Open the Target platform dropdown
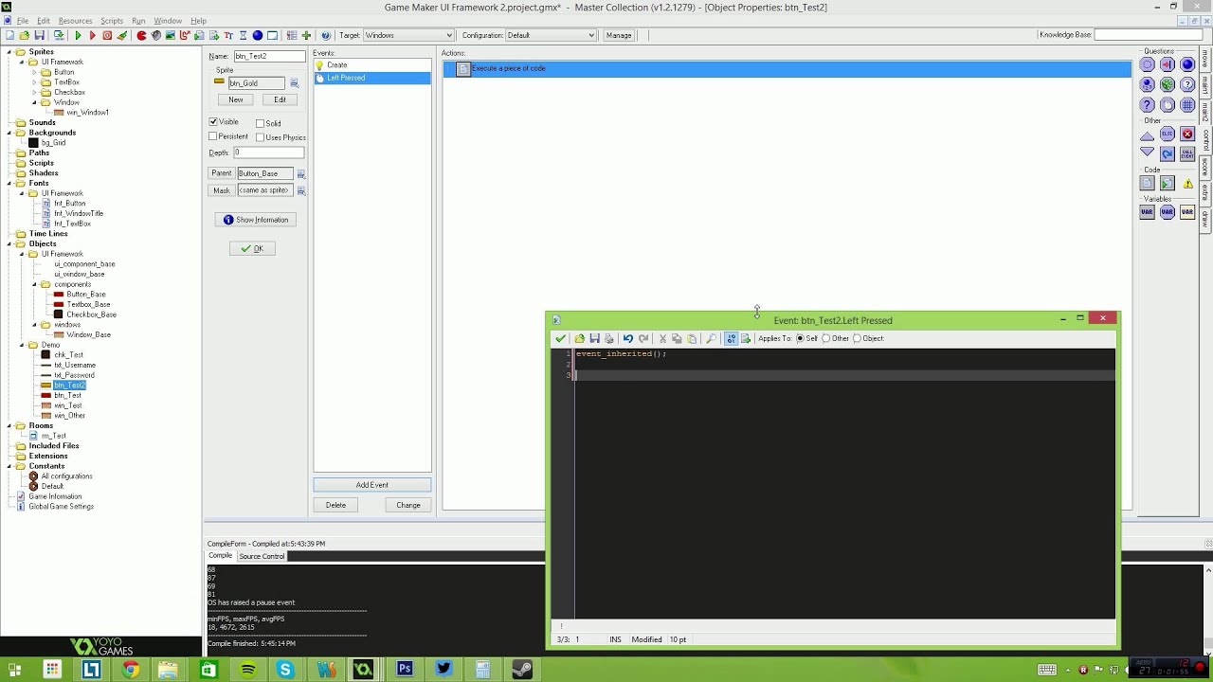 pyautogui.click(x=408, y=35)
